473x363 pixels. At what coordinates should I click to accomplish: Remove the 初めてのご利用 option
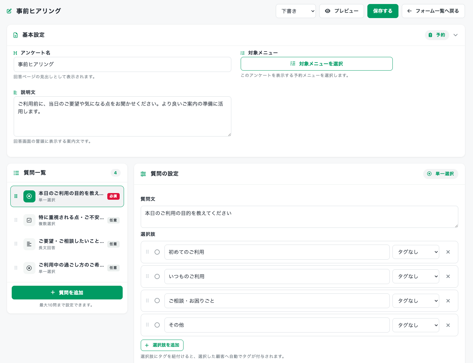[x=448, y=252]
